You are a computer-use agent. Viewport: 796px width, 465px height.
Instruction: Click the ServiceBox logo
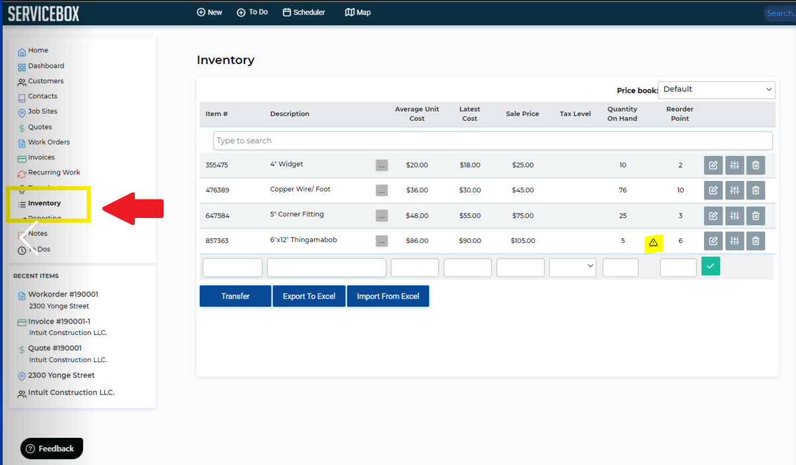pyautogui.click(x=43, y=13)
